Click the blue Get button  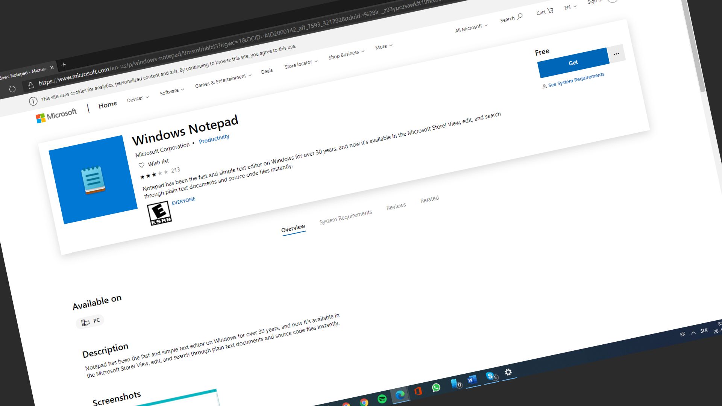573,63
